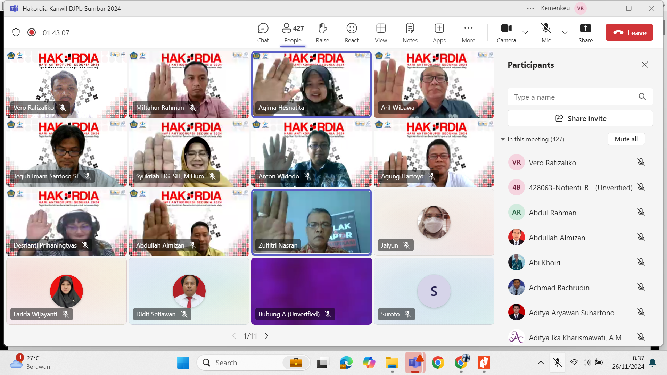This screenshot has height=375, width=667.
Task: Select Aqima Hesnatita video tile
Action: click(311, 85)
